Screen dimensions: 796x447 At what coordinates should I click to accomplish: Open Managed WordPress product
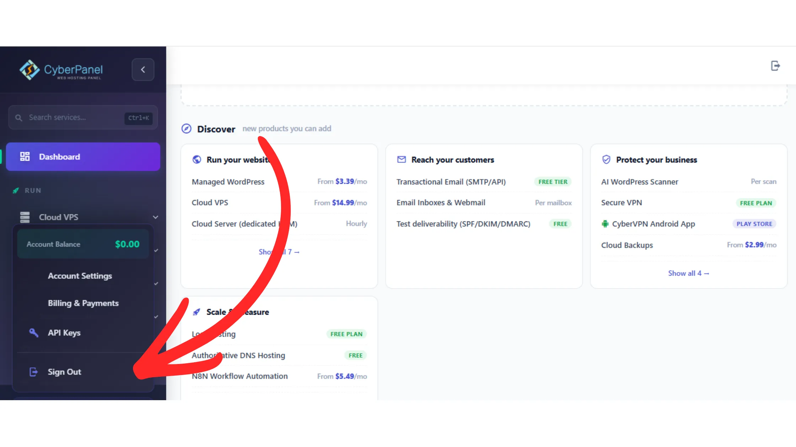tap(228, 182)
